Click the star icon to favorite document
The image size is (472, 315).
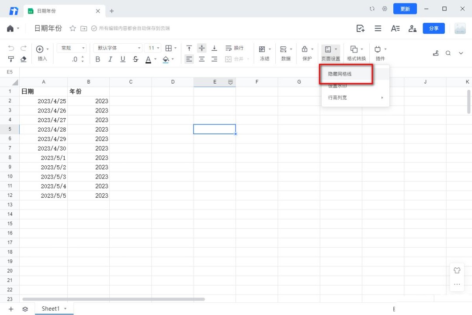tap(73, 28)
